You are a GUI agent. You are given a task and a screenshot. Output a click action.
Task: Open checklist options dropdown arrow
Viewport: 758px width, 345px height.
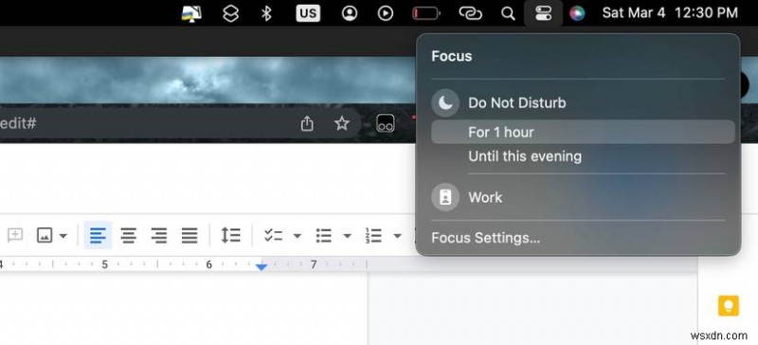[x=298, y=236]
